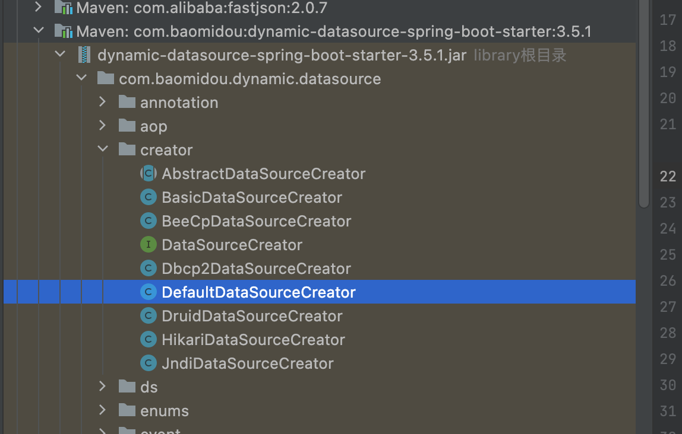This screenshot has width=682, height=434.
Task: Expand the annotation package
Action: (x=102, y=101)
